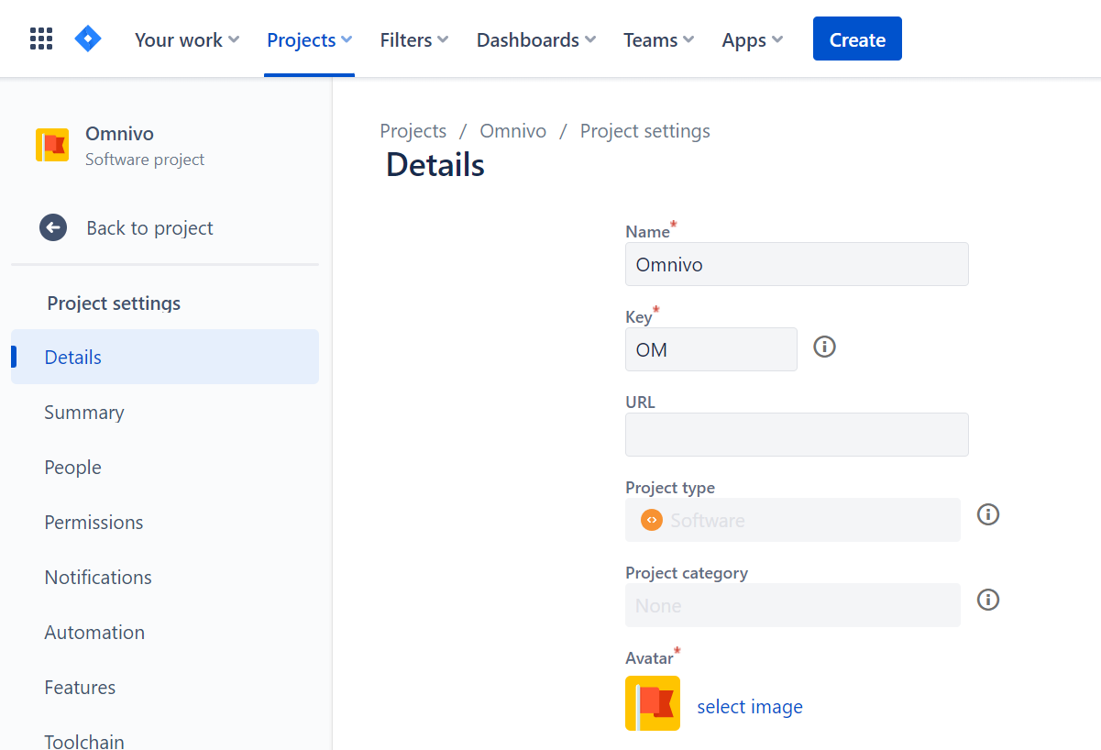Navigate to Permissions in Project settings
The width and height of the screenshot is (1101, 750).
coord(94,522)
